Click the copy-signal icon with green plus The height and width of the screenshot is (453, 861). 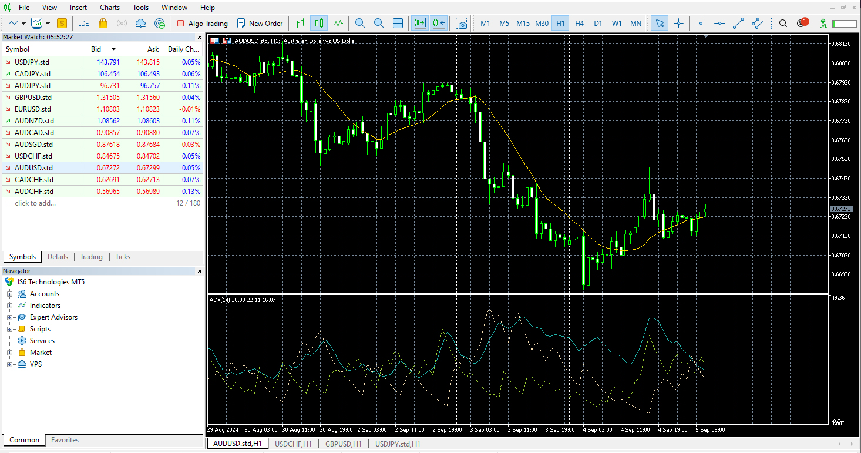click(159, 24)
